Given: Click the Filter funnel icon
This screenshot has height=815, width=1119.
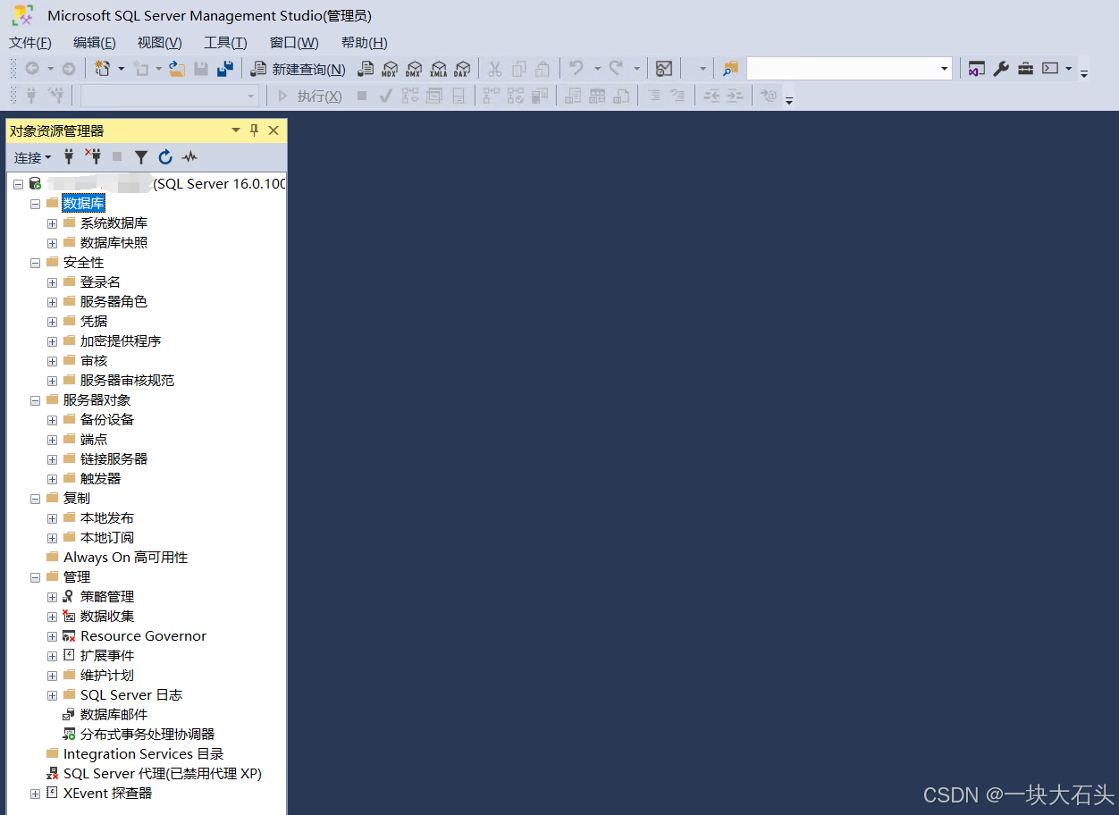Looking at the screenshot, I should click(141, 157).
